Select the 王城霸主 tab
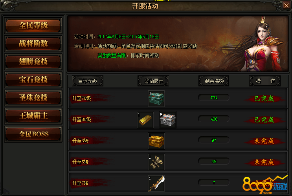 [x=33, y=116]
